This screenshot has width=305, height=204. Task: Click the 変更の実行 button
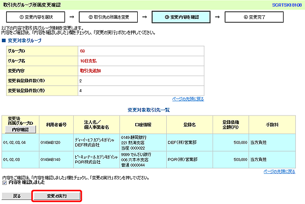click(x=57, y=196)
